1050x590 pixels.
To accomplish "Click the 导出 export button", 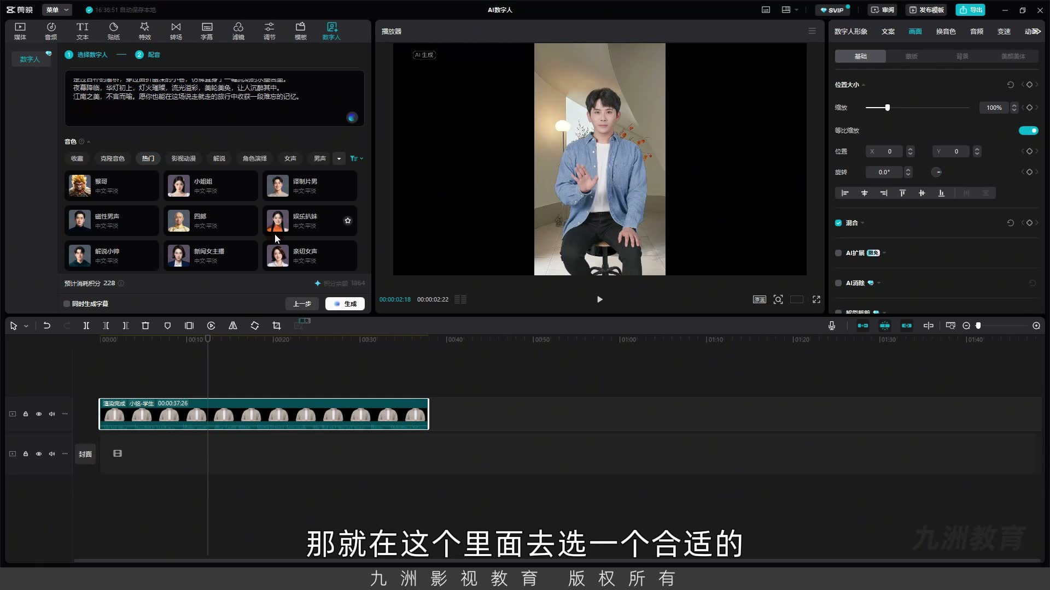I will tap(971, 10).
